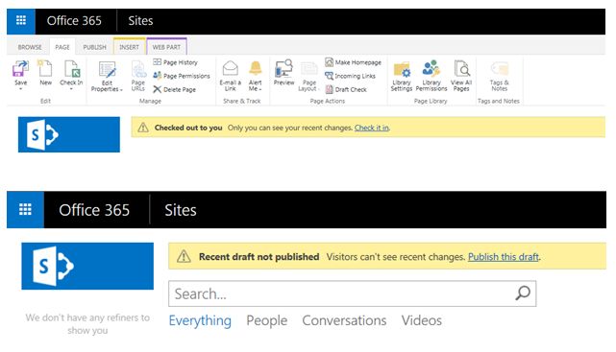The image size is (616, 352).
Task: Open Library Settings icon
Action: click(x=402, y=69)
